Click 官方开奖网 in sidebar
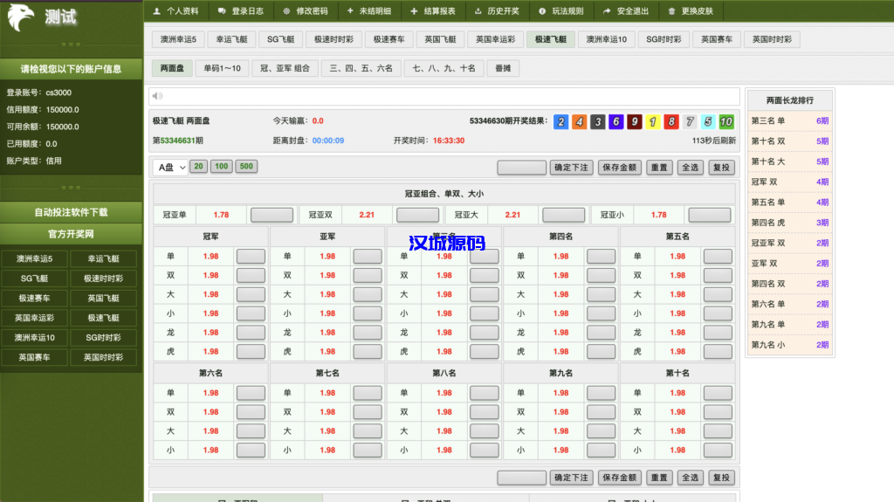The height and width of the screenshot is (502, 894). pos(72,234)
